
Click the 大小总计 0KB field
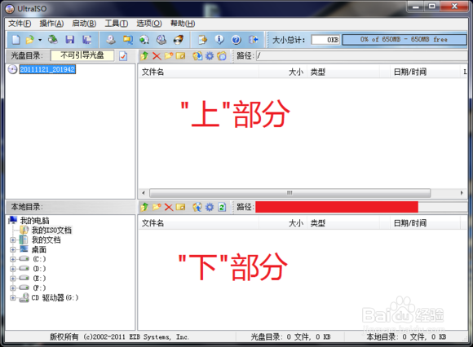(x=325, y=40)
